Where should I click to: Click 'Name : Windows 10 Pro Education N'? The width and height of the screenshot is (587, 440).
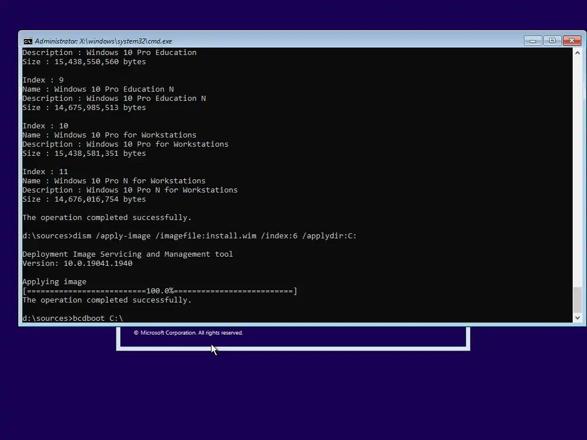click(x=98, y=89)
